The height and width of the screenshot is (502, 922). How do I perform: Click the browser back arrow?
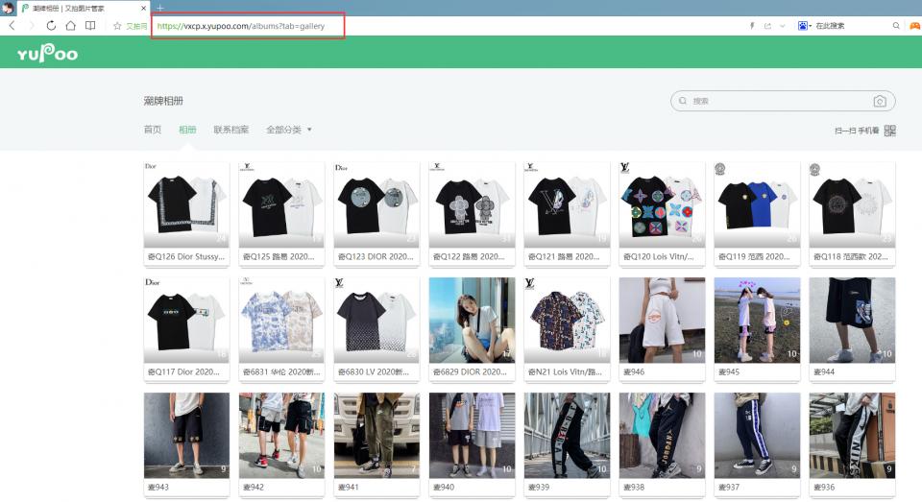click(x=12, y=26)
